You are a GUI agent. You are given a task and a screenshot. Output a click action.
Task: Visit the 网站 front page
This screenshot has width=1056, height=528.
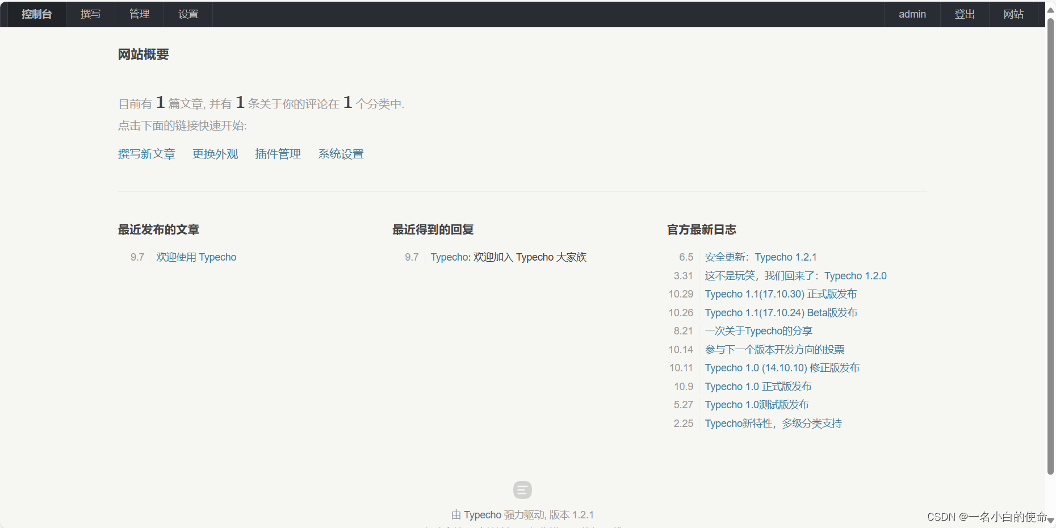pyautogui.click(x=1013, y=14)
